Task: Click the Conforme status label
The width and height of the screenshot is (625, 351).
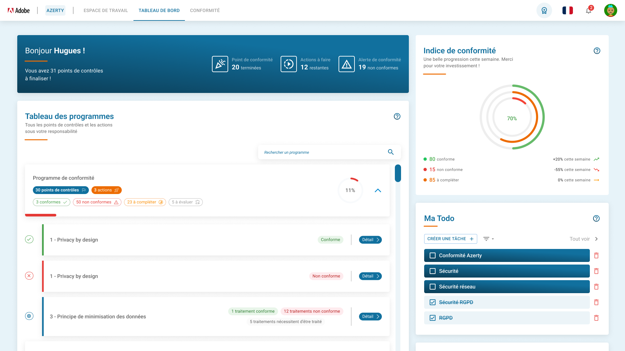Action: [x=330, y=240]
